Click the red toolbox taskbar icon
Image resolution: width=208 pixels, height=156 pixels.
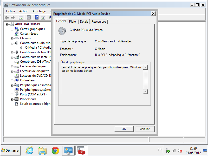click(x=81, y=151)
